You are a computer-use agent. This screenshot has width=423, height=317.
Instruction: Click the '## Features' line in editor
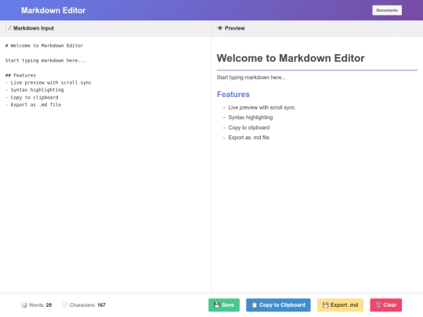point(20,75)
